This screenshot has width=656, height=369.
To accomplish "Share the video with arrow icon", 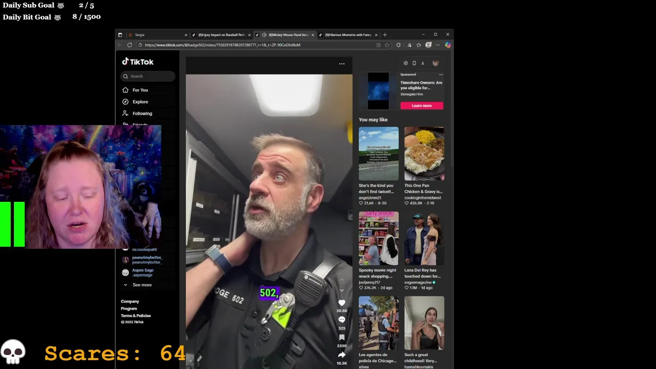I will click(342, 355).
